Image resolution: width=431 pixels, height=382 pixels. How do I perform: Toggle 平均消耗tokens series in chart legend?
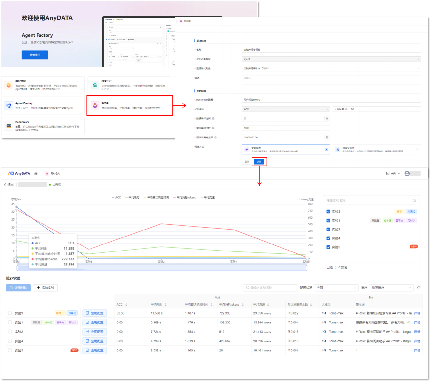tap(185, 198)
